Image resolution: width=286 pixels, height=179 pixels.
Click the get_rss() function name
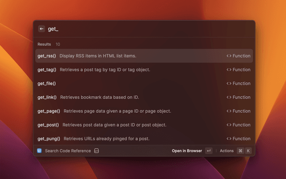tap(47, 56)
